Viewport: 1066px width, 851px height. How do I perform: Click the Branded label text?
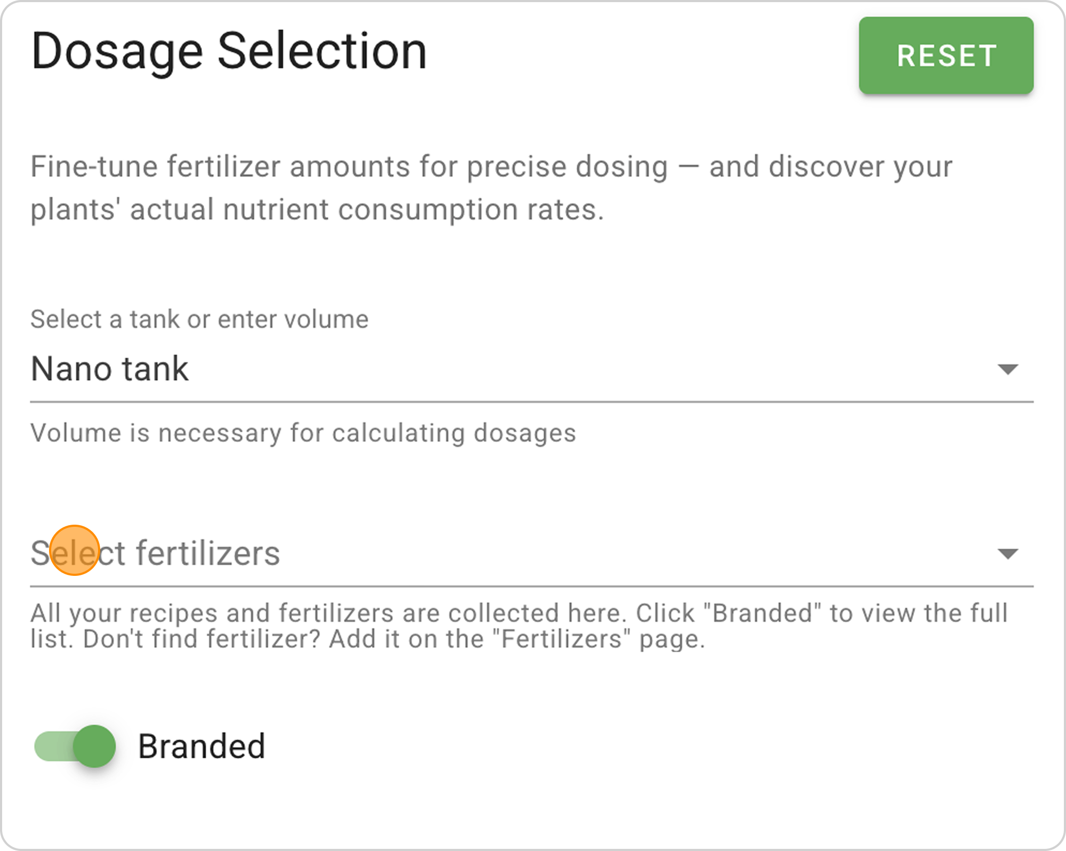(x=201, y=746)
